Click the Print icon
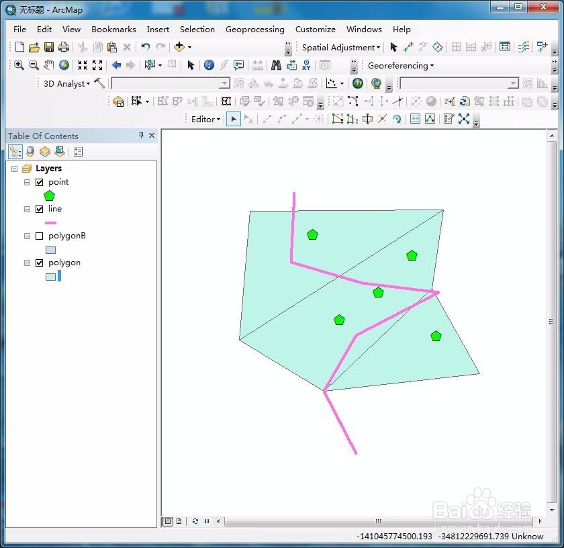 coord(64,47)
